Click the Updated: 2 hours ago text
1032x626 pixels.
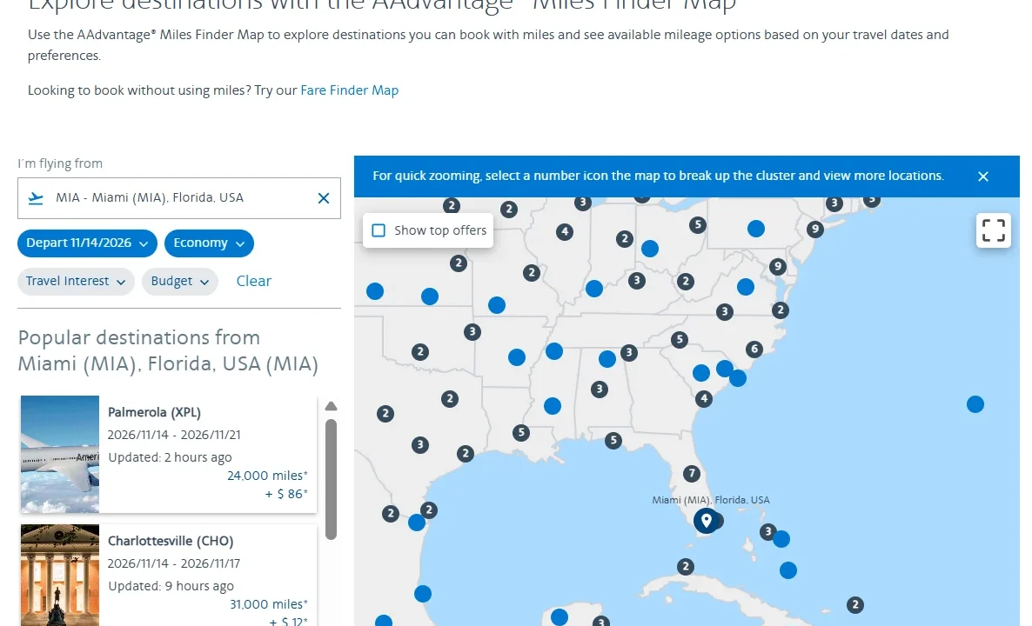[x=170, y=457]
